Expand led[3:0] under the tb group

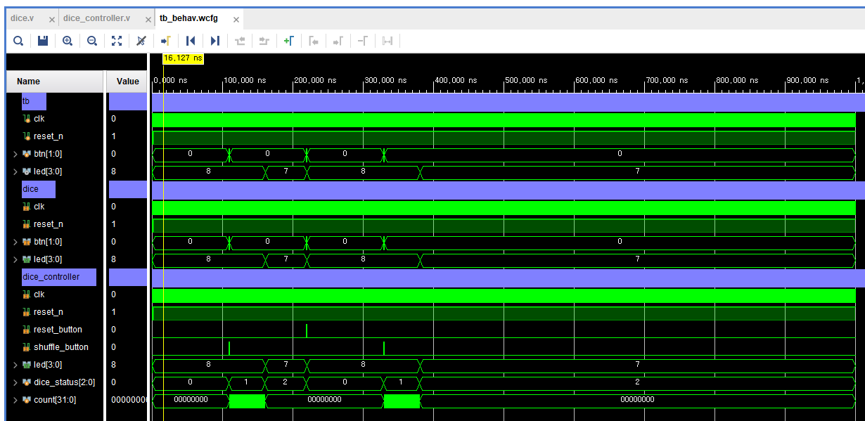click(15, 171)
